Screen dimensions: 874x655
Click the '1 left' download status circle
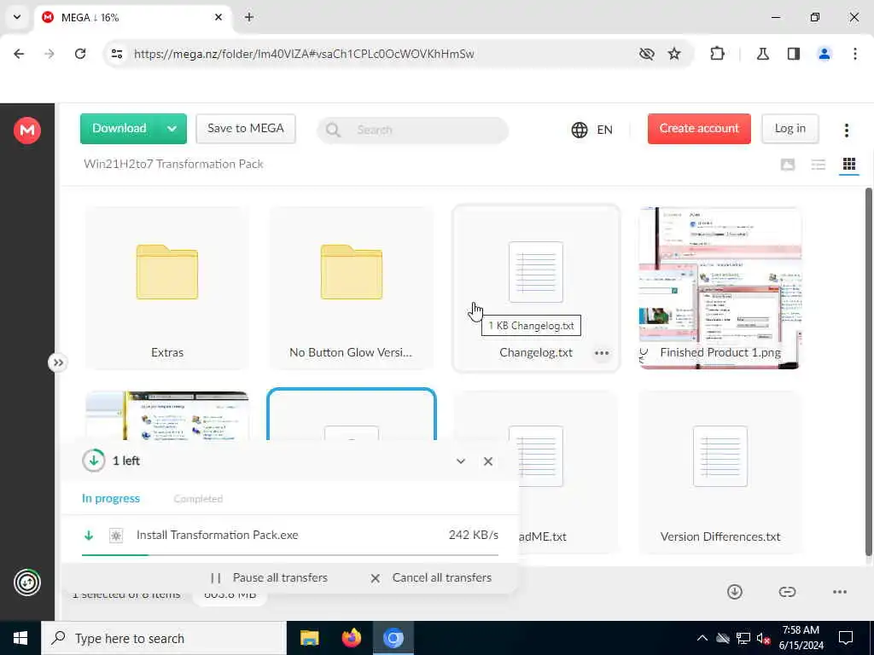94,461
